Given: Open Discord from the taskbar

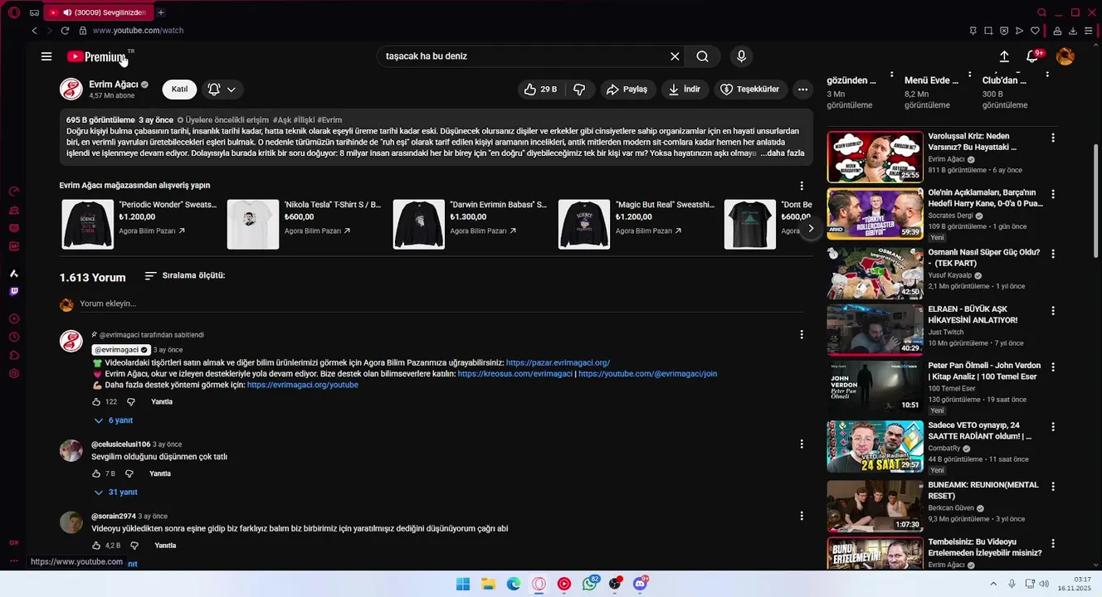Looking at the screenshot, I should coord(641,584).
